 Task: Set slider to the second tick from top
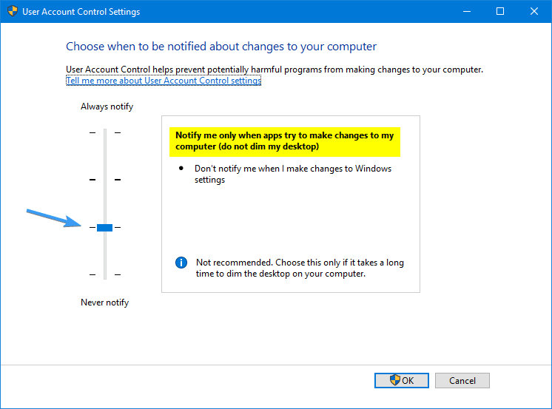pyautogui.click(x=105, y=180)
